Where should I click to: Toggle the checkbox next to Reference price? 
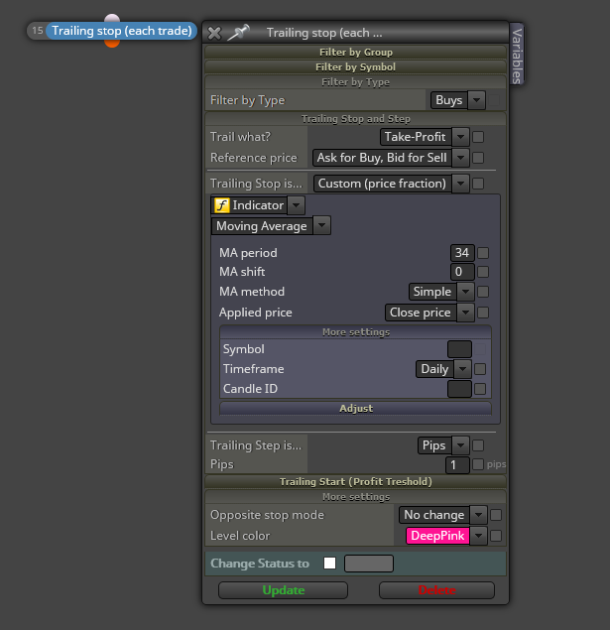point(478,158)
